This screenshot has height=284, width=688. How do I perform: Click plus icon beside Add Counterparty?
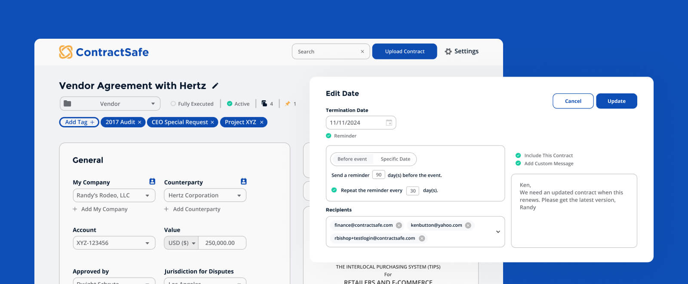166,209
